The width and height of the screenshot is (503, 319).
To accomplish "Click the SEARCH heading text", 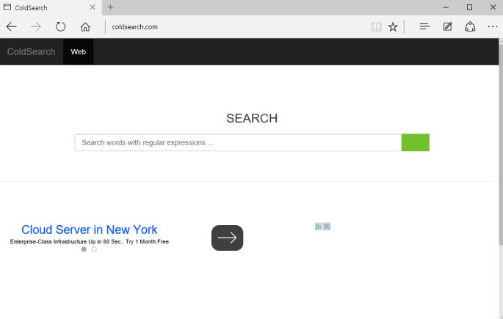I will (252, 118).
